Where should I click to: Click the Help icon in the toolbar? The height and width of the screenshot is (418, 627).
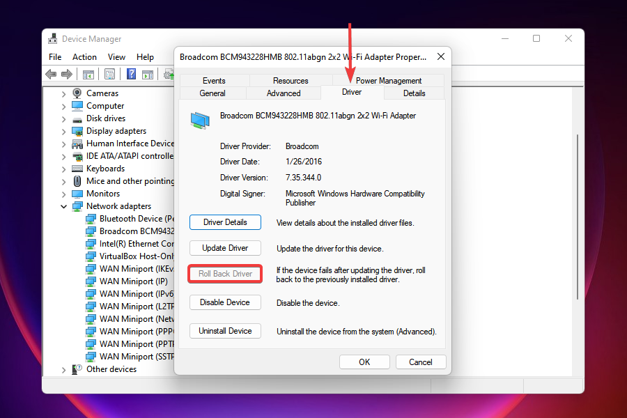pos(131,74)
